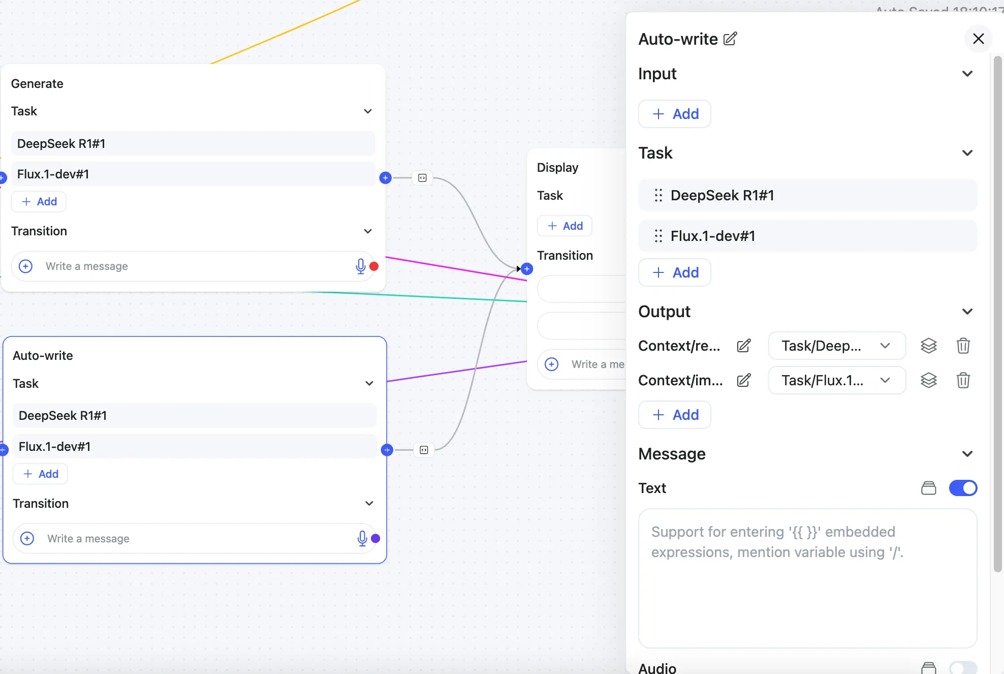Click microphone icon in Auto-write node message box
Viewport: 1004px width, 674px height.
pos(362,538)
